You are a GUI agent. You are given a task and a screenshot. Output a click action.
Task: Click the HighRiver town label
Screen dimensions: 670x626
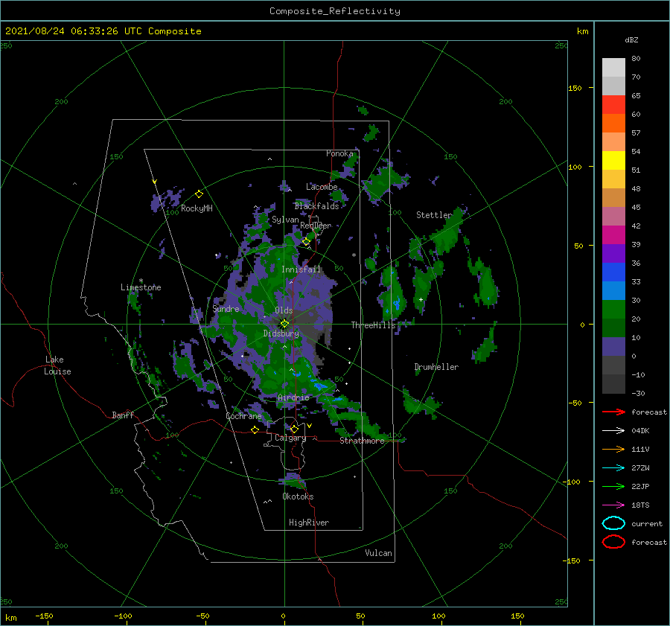pos(309,523)
